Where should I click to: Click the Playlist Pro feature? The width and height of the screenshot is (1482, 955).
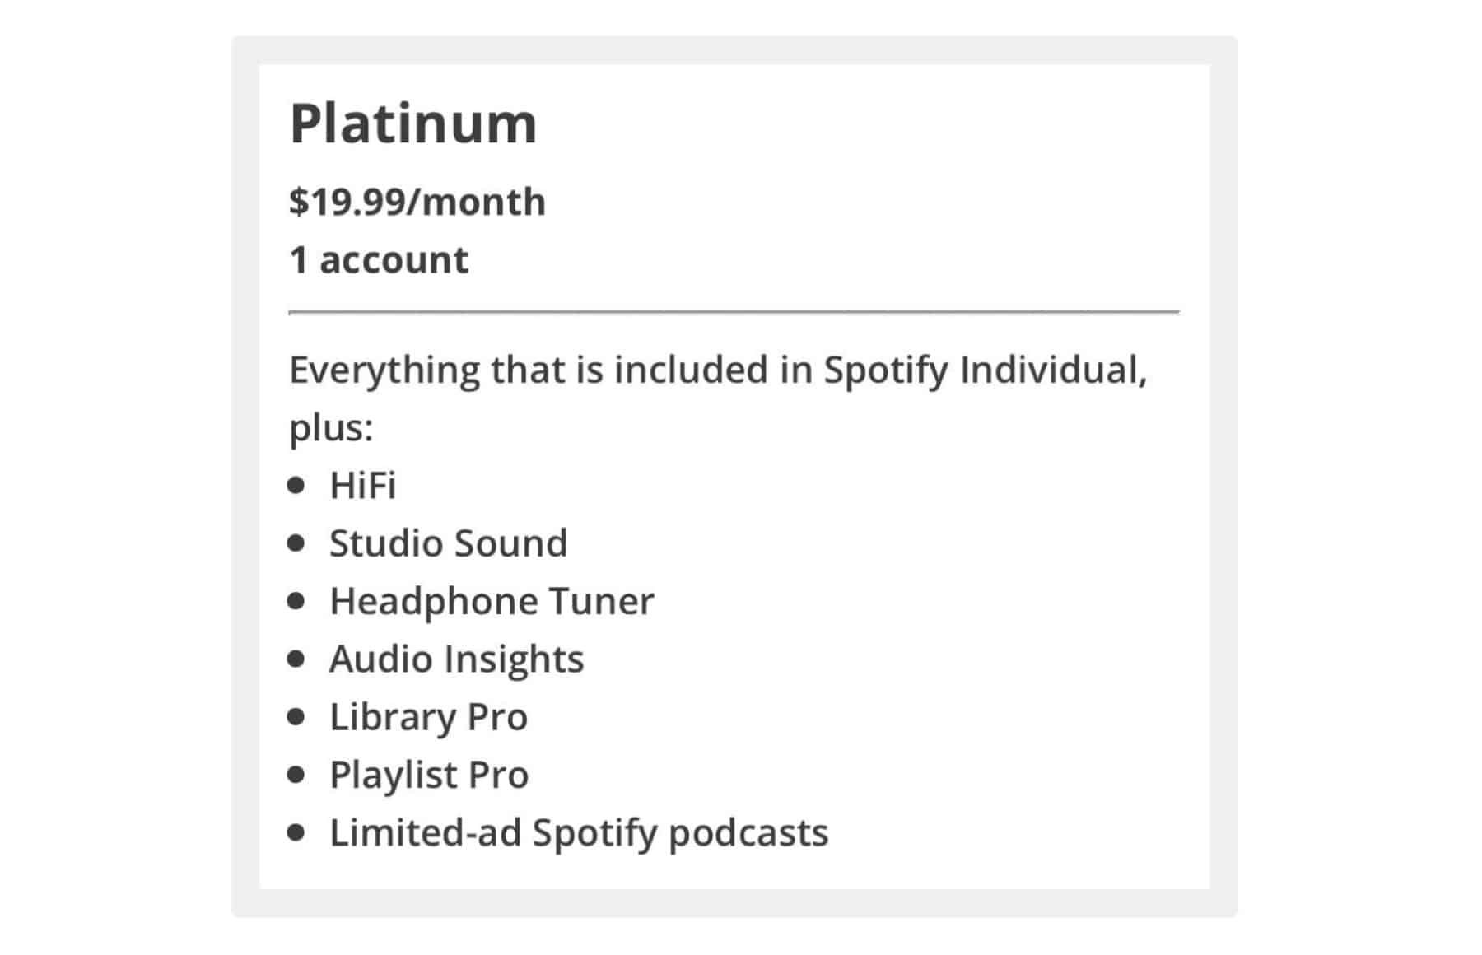click(429, 775)
